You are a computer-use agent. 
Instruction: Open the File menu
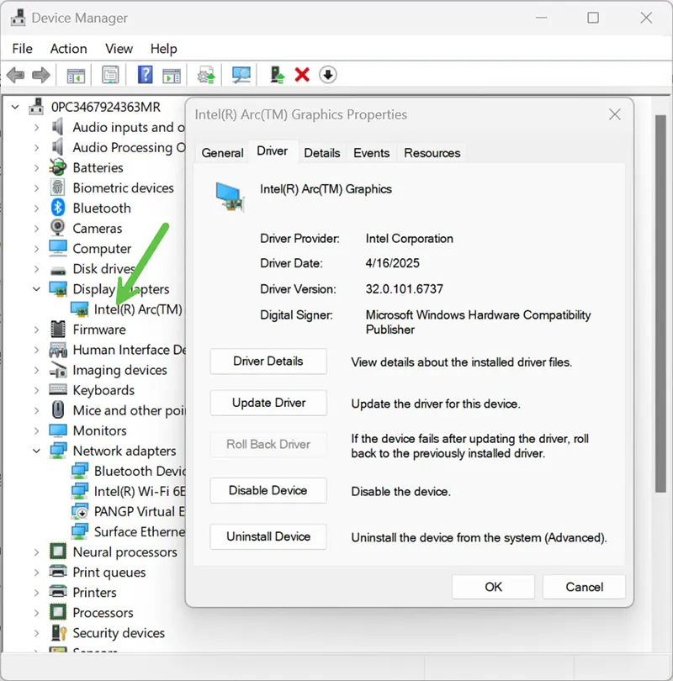[x=22, y=49]
